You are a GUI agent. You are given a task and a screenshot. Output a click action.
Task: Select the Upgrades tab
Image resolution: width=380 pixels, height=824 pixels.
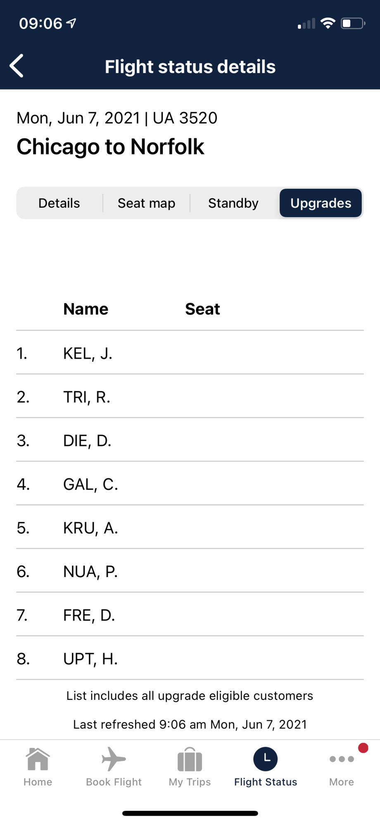pyautogui.click(x=321, y=203)
